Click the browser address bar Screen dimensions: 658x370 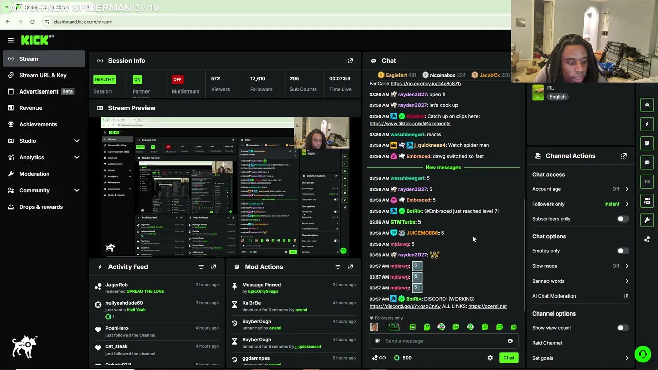(x=278, y=22)
